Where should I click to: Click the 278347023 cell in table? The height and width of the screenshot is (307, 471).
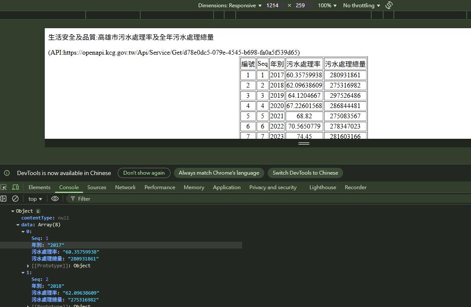coord(345,126)
